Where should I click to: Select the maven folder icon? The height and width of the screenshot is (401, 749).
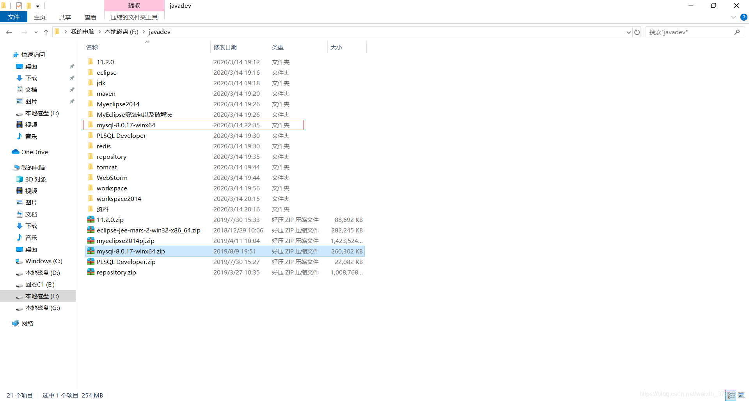(91, 93)
